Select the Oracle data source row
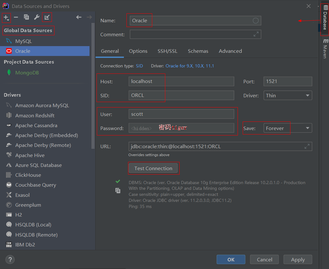 point(45,51)
